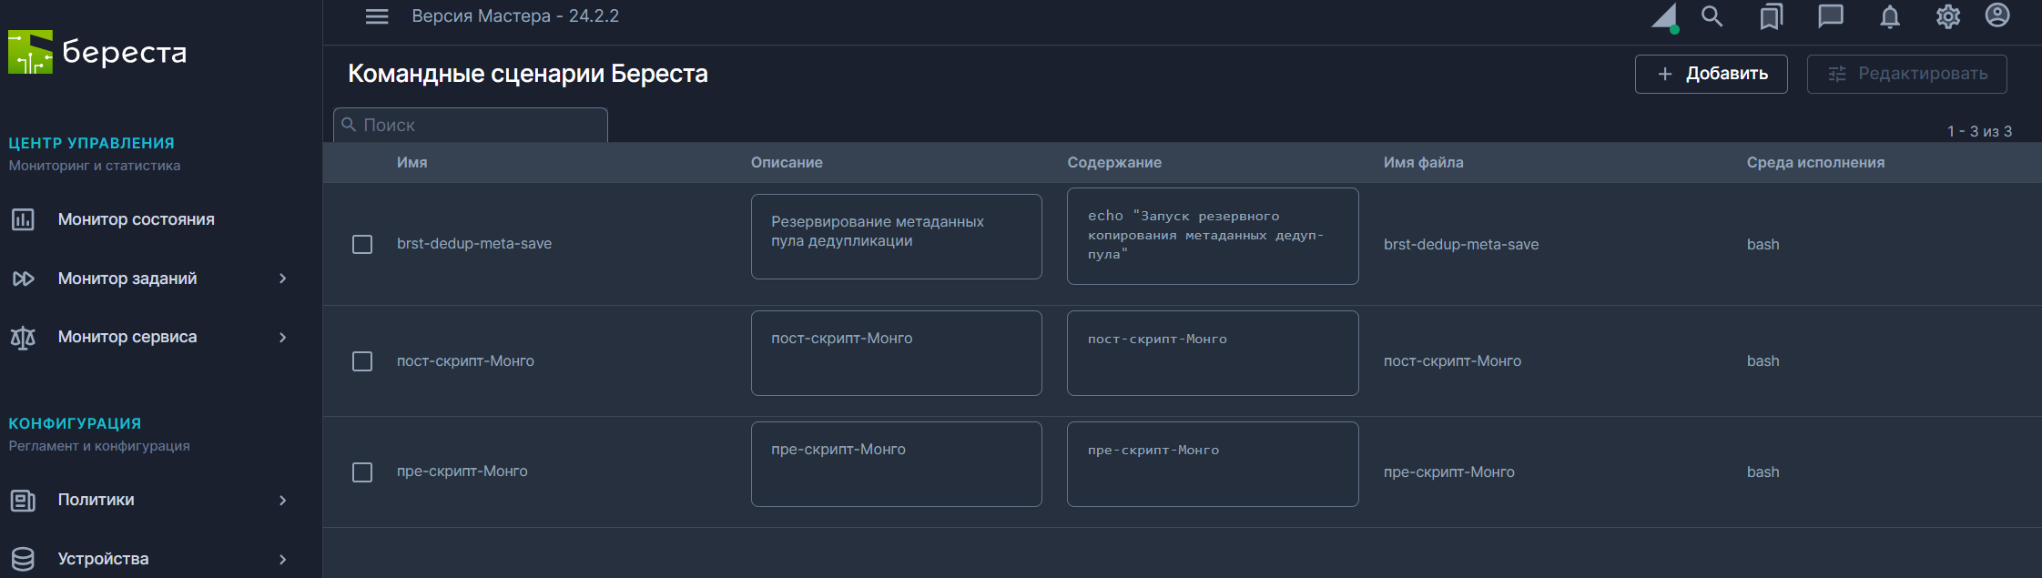Open the bookmarks icon in header
2042x578 pixels.
coord(1771,16)
